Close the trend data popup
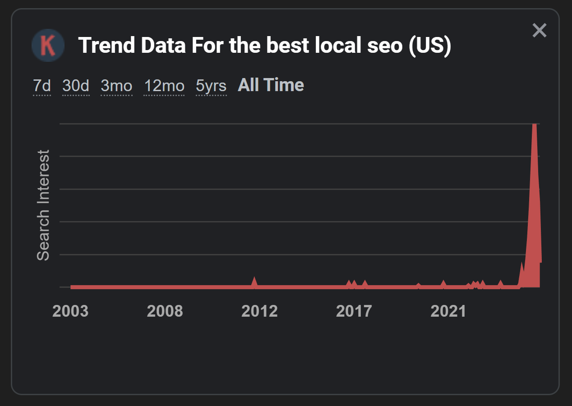 540,31
